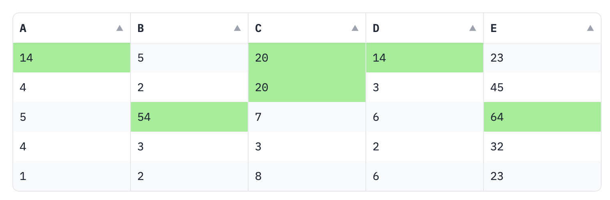
Task: Click the sort arrow in column E
Action: click(590, 28)
